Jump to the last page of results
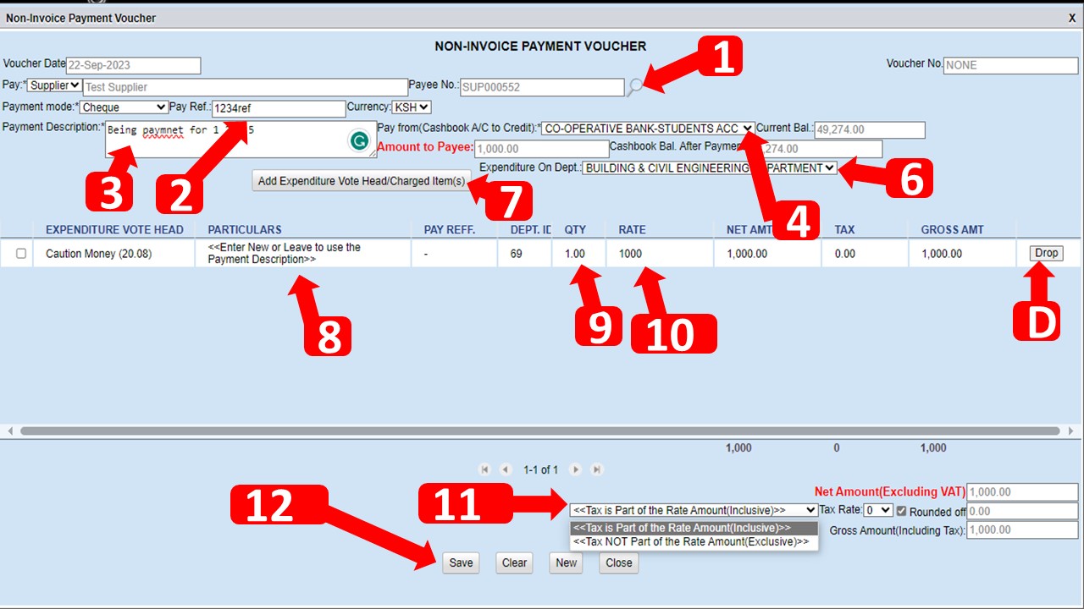Image resolution: width=1084 pixels, height=609 pixels. pyautogui.click(x=596, y=469)
